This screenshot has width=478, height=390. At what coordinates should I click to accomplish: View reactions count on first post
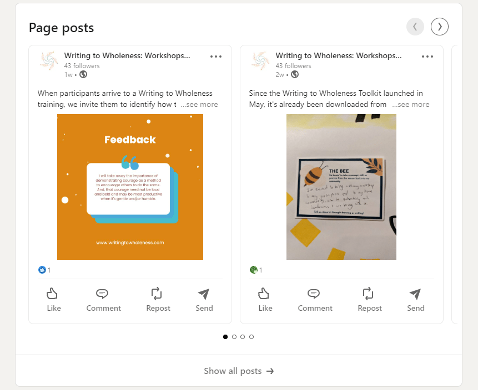44,270
